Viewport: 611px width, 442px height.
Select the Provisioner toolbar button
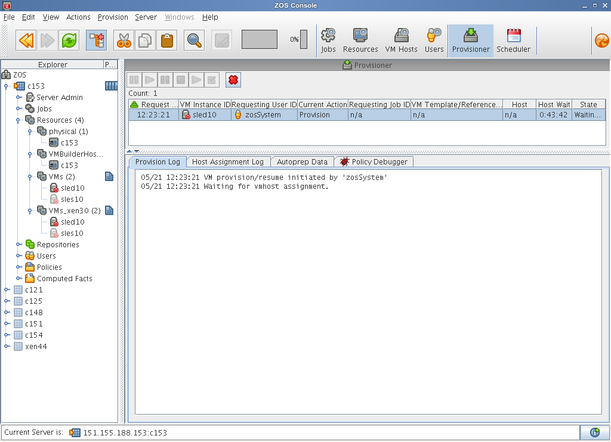tap(471, 41)
